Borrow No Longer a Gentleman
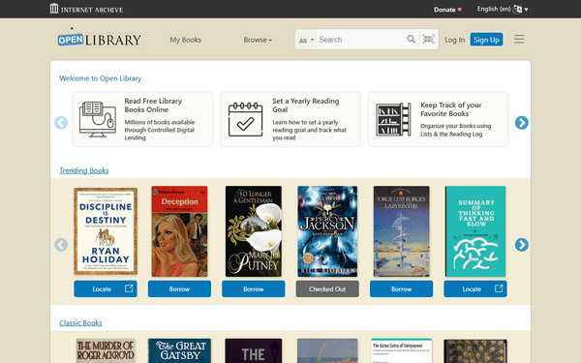This screenshot has width=581, height=363. tap(254, 288)
